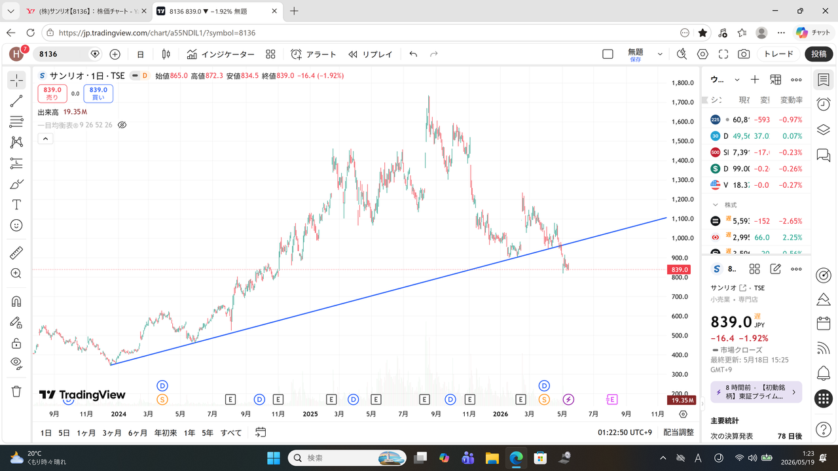Activate the zoom in tool
The height and width of the screenshot is (471, 838).
point(16,273)
